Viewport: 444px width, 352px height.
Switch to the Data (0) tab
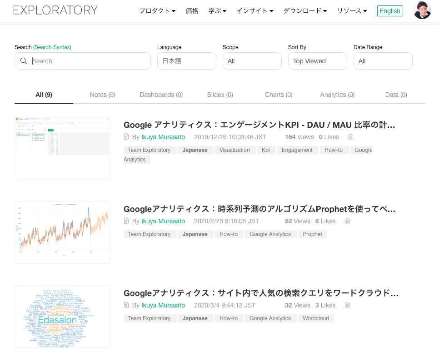tap(396, 95)
